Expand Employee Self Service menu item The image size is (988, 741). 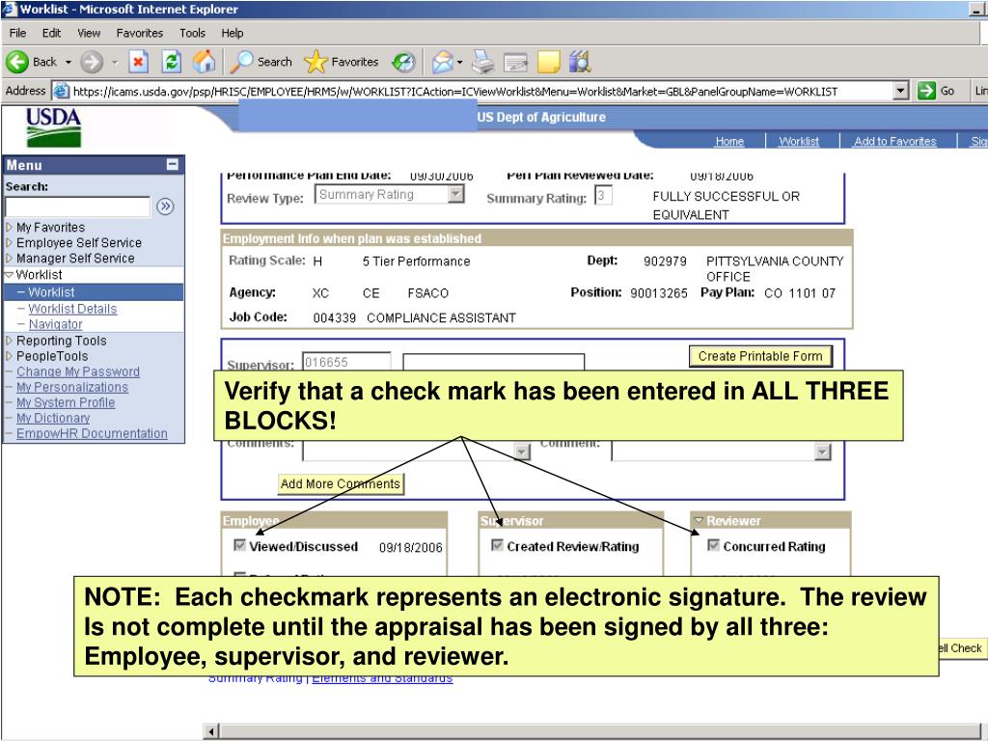coord(9,242)
